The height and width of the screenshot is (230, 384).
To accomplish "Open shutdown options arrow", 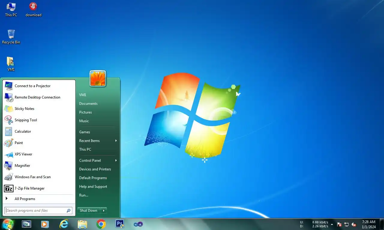I will (x=104, y=211).
